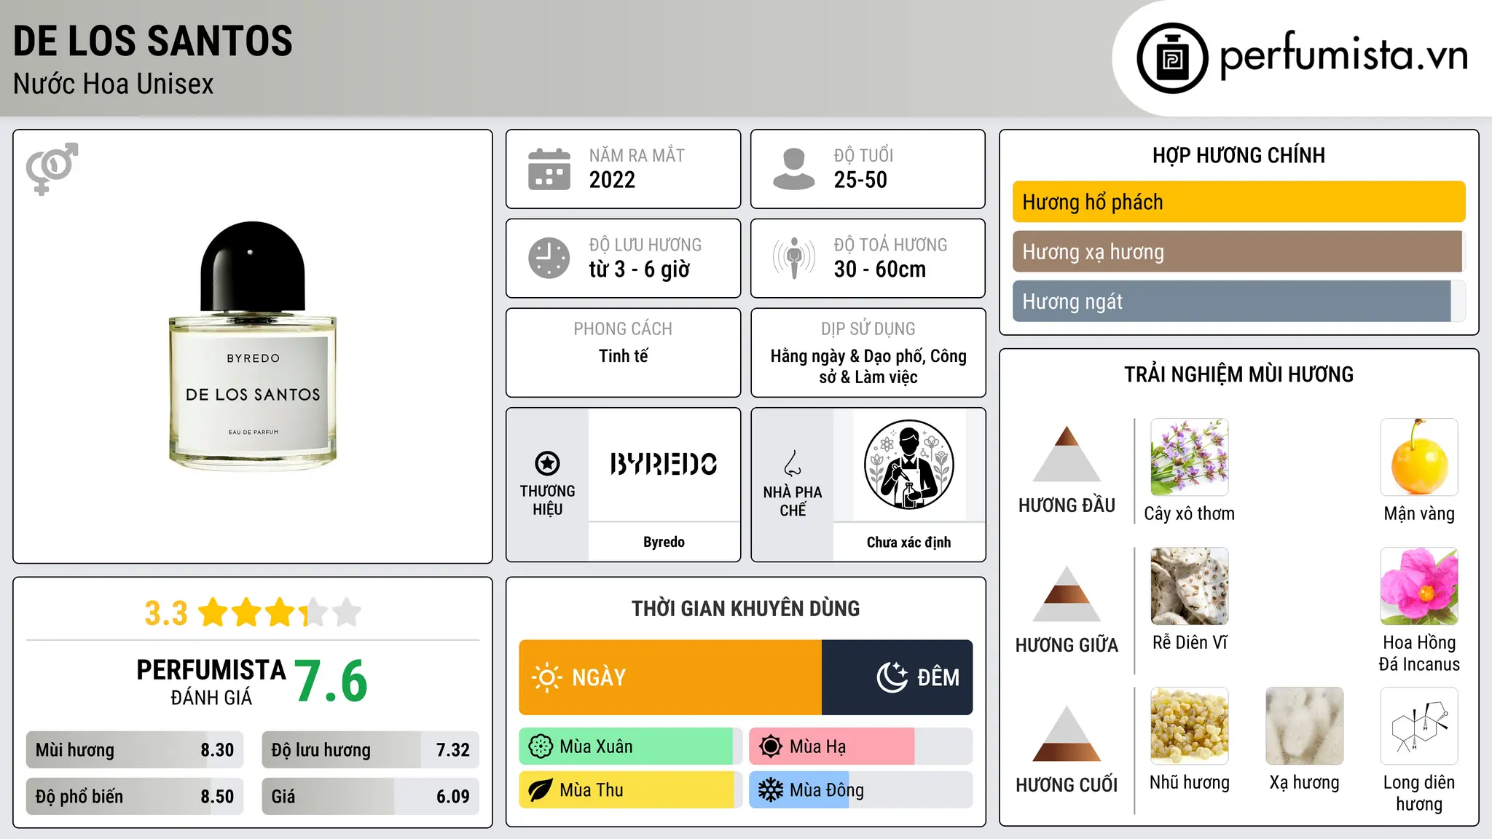The width and height of the screenshot is (1492, 839).
Task: Click the pyramid icon above Hương cuối
Action: point(1067,733)
